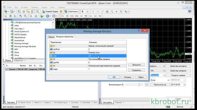Open Strategy Tester magnifier toolbar icon

[x=38, y=12]
